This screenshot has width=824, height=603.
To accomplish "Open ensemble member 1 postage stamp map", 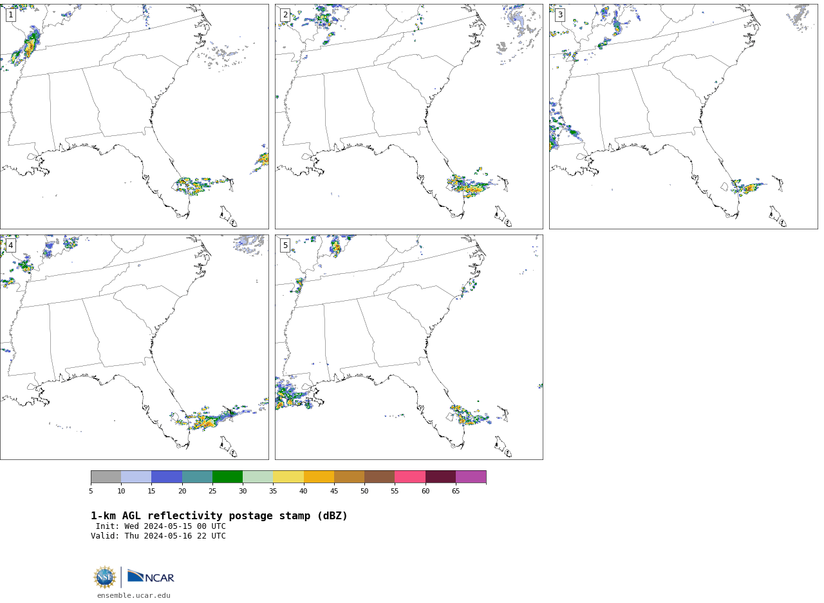I will [134, 117].
